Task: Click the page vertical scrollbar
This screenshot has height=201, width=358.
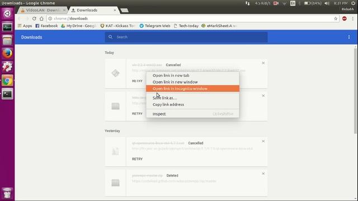Action: point(355,91)
